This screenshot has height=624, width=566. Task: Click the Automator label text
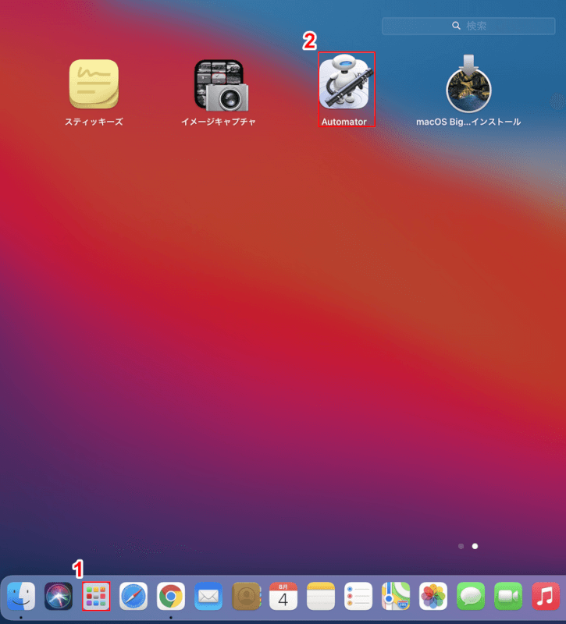(x=344, y=122)
